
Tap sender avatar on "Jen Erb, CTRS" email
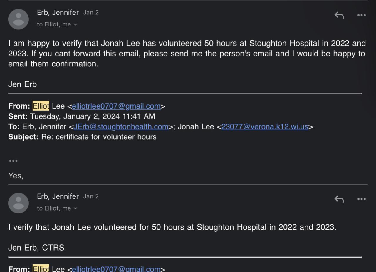click(19, 203)
